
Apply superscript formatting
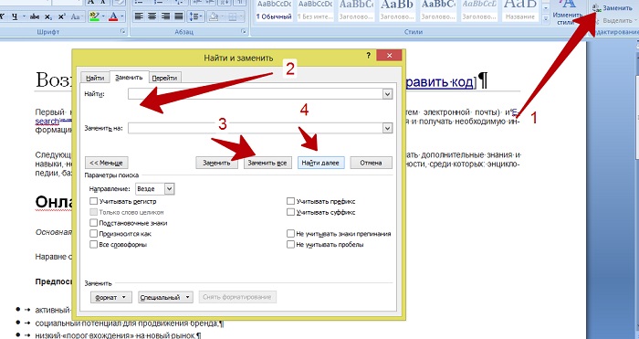(x=62, y=16)
